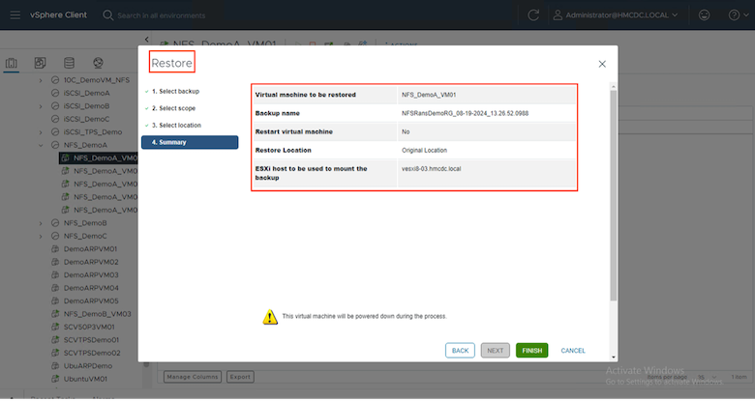Click the Original Location value

pyautogui.click(x=424, y=151)
